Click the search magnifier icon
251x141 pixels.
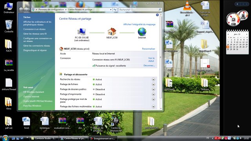pyautogui.click(x=160, y=9)
